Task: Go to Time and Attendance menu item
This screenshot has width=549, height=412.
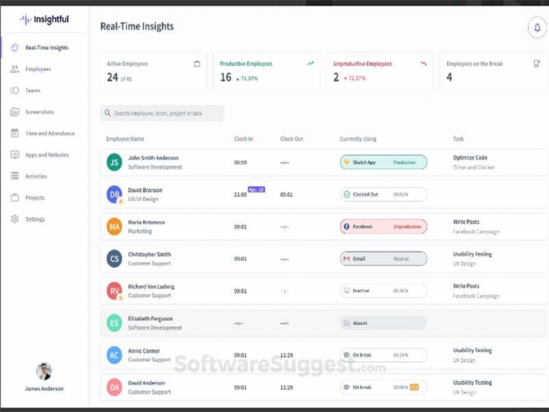Action: (50, 133)
